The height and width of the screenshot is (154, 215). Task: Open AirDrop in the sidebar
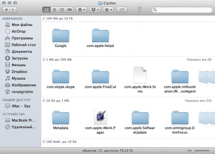(x=19, y=31)
